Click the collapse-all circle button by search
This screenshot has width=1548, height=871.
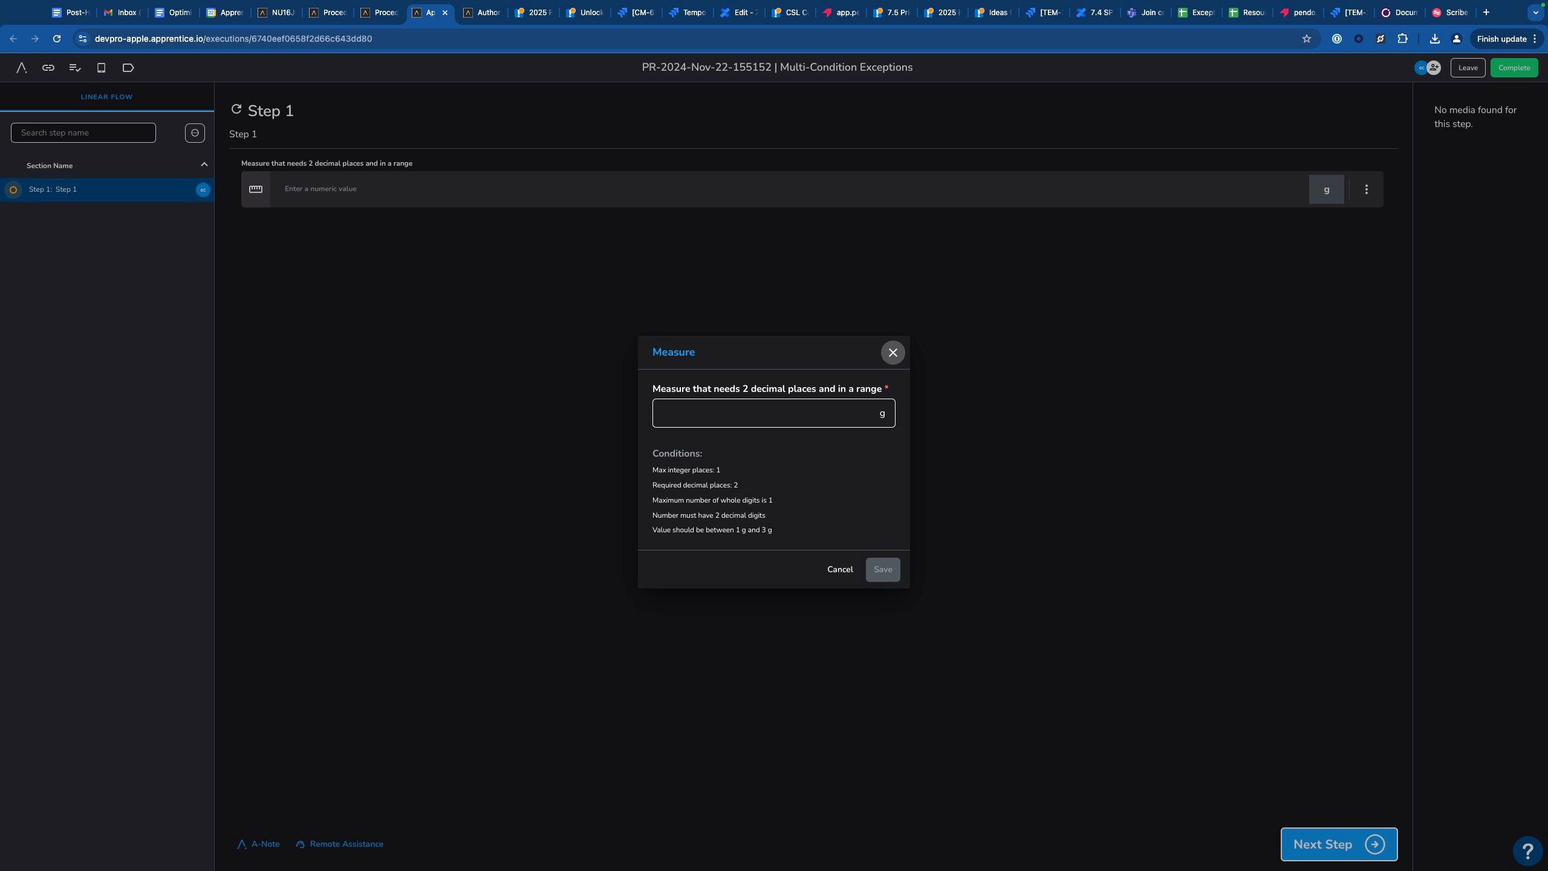(x=195, y=133)
